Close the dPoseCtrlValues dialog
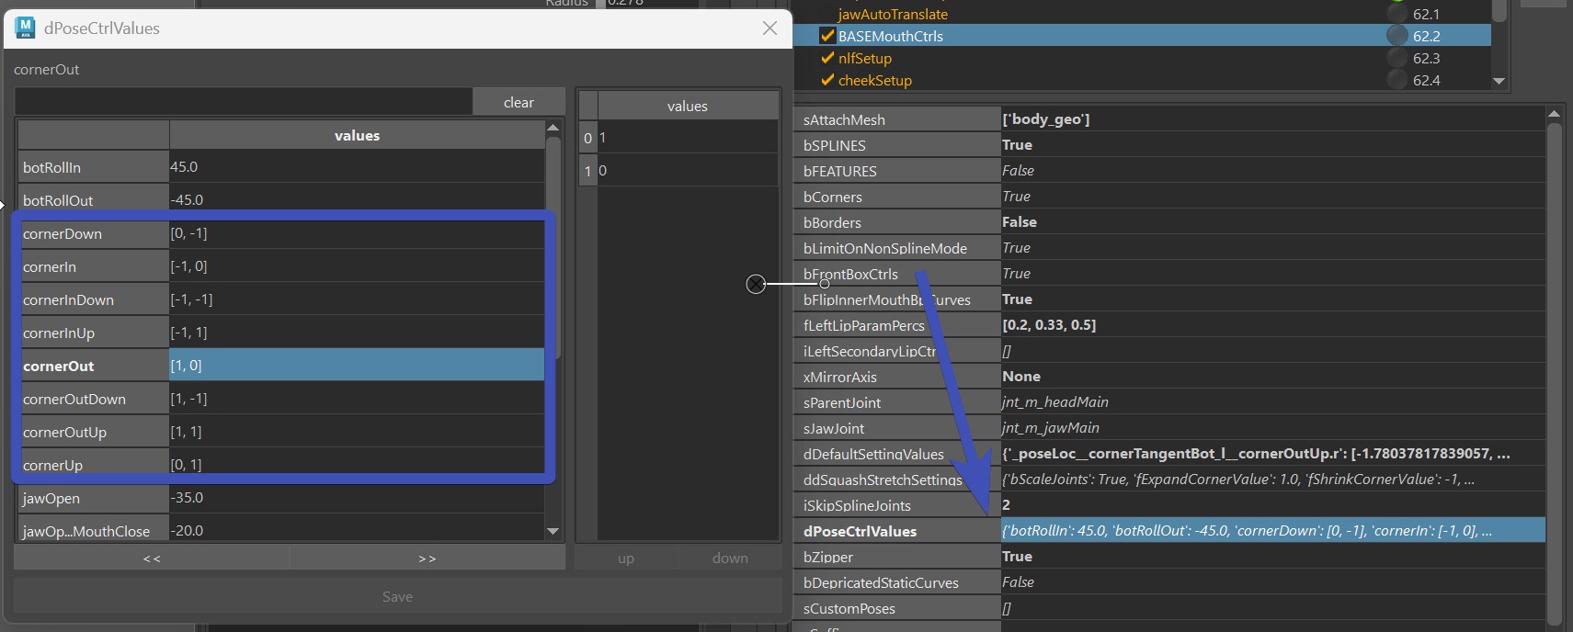 click(x=770, y=28)
